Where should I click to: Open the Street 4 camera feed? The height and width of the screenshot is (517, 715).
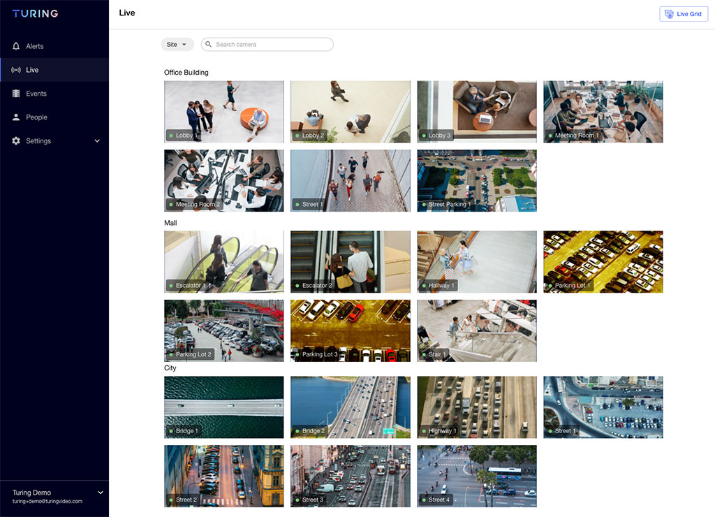click(x=477, y=476)
